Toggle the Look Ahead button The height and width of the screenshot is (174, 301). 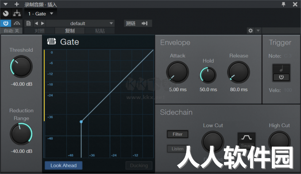[64, 165]
